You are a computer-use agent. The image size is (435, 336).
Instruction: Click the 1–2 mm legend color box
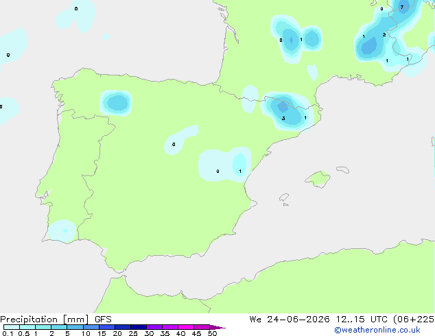43,327
